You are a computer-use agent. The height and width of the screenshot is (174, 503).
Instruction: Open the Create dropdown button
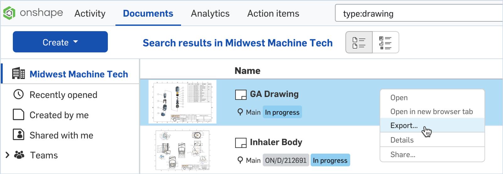click(60, 42)
